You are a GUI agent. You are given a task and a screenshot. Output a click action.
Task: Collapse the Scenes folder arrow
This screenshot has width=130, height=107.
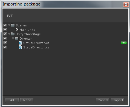(x=9, y=25)
